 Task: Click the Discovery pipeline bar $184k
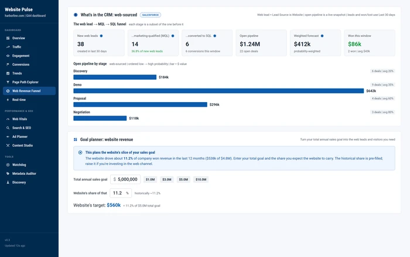click(115, 77)
